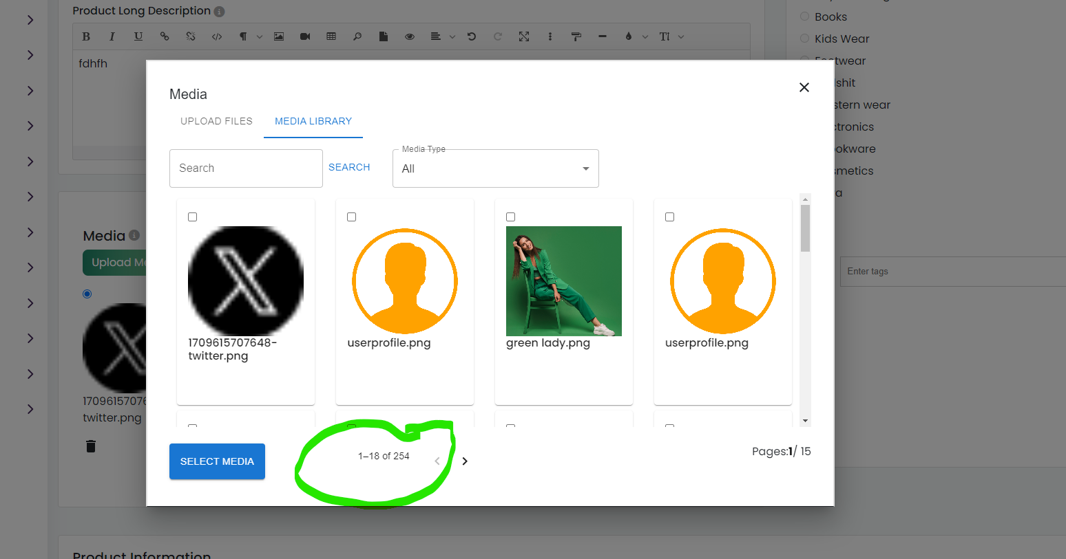
Task: Click the insert table icon
Action: 331,36
